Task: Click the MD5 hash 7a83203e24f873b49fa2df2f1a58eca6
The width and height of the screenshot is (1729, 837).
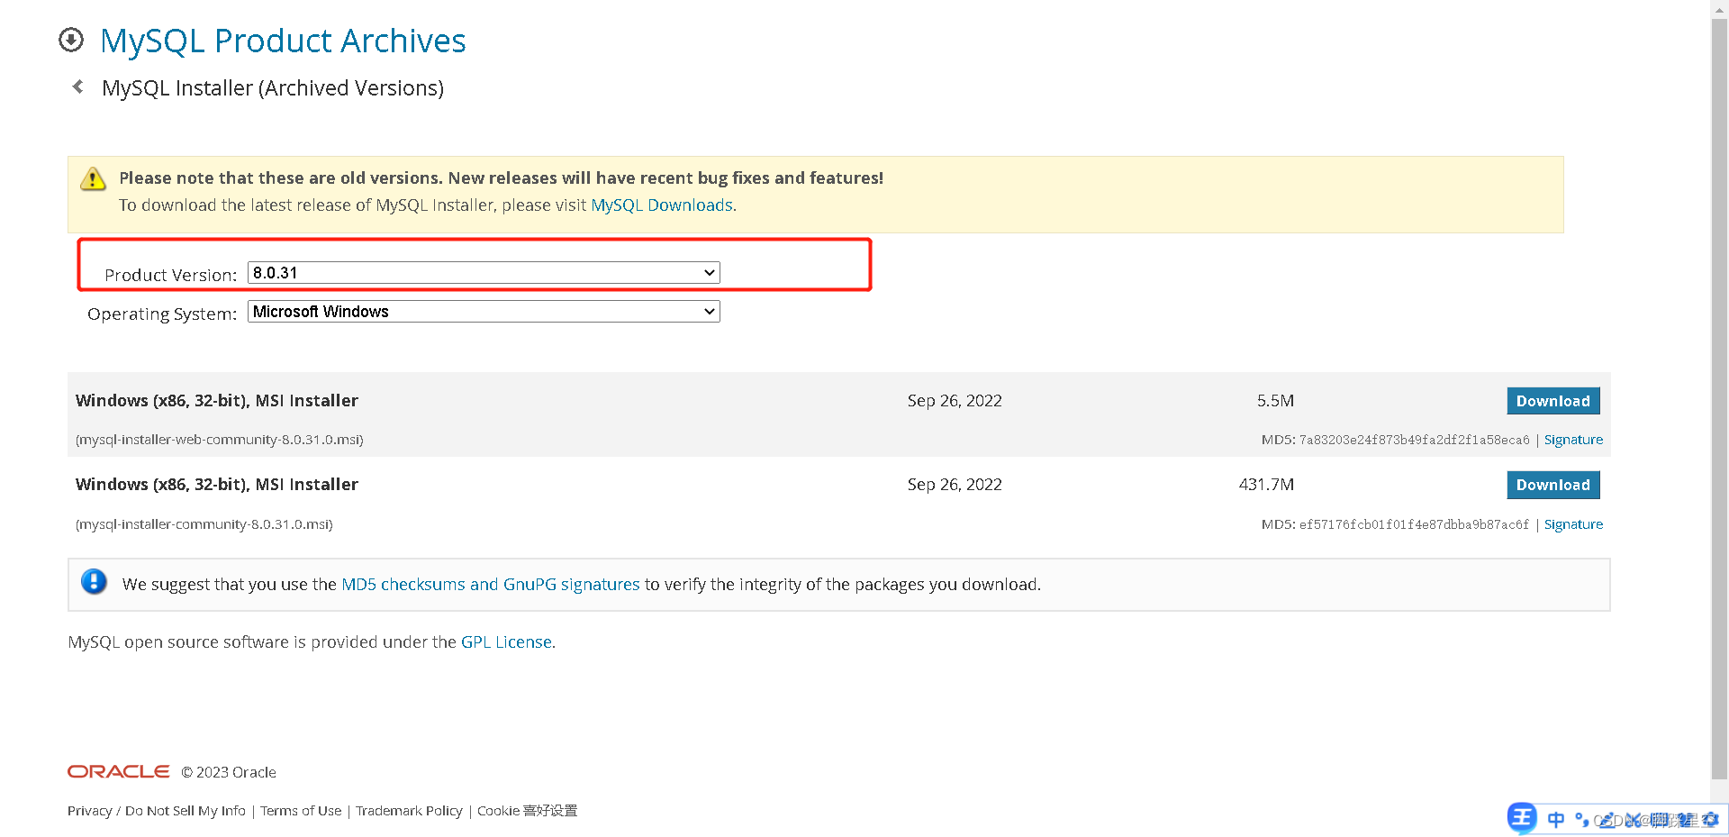Action: click(1414, 441)
